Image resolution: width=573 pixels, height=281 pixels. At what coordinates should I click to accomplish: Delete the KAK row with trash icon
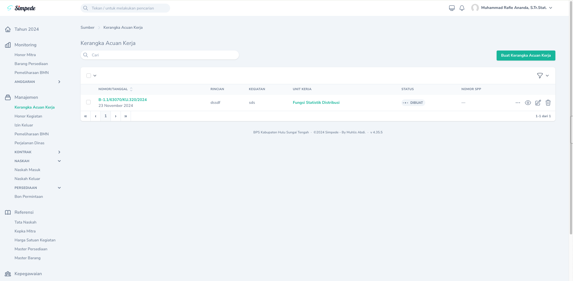point(548,103)
